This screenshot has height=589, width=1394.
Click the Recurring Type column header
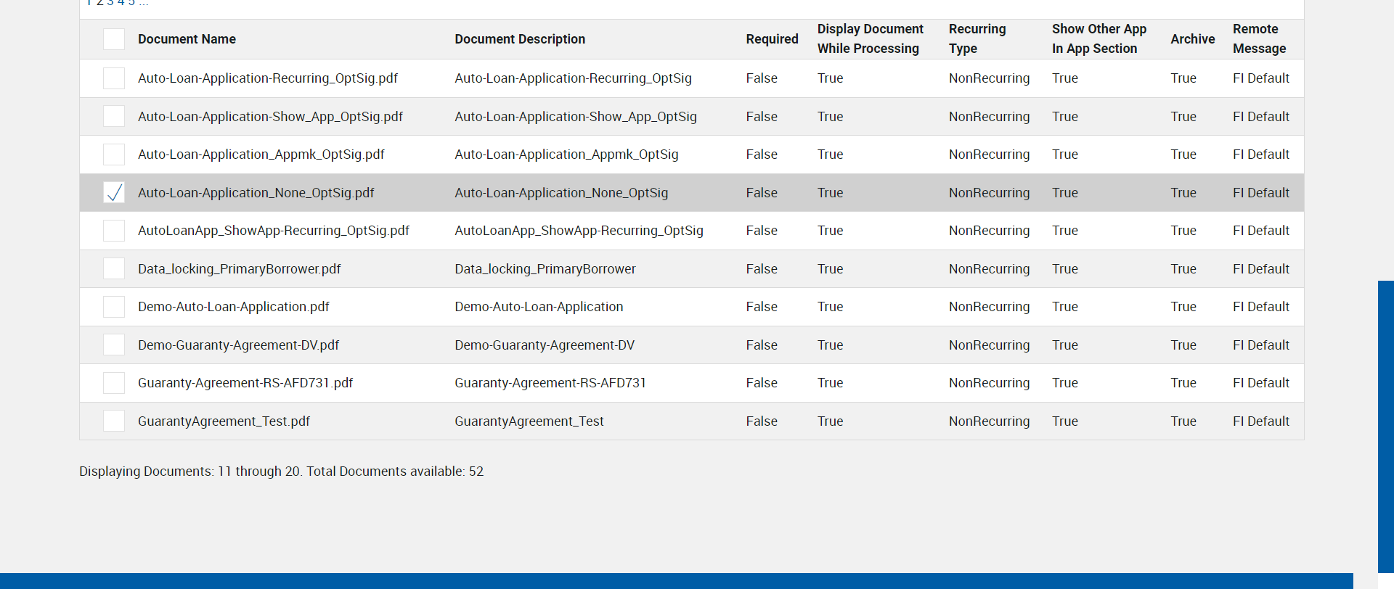coord(977,39)
